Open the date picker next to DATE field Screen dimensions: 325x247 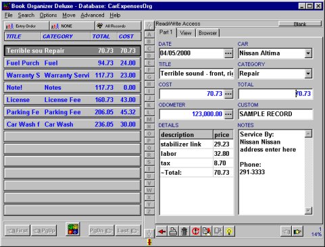[x=228, y=53]
